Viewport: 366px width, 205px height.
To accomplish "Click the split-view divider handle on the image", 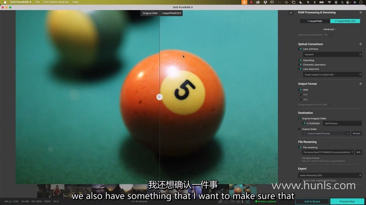I will (x=159, y=97).
